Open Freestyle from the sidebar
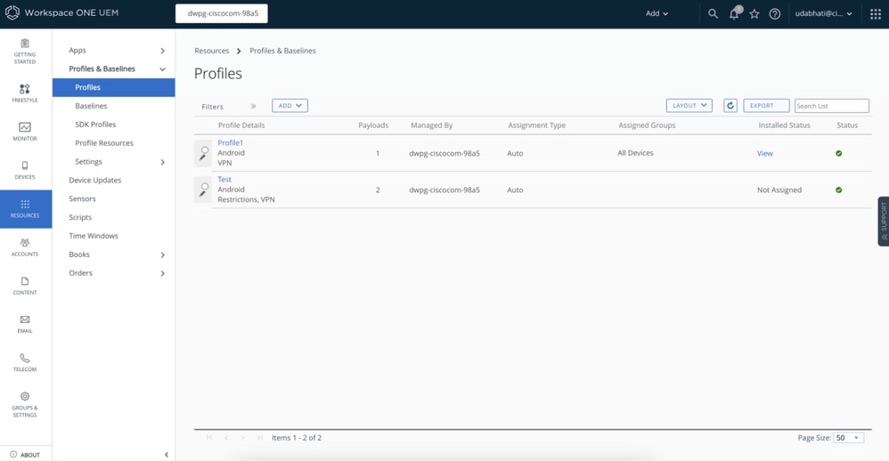This screenshot has height=461, width=889. coord(25,93)
